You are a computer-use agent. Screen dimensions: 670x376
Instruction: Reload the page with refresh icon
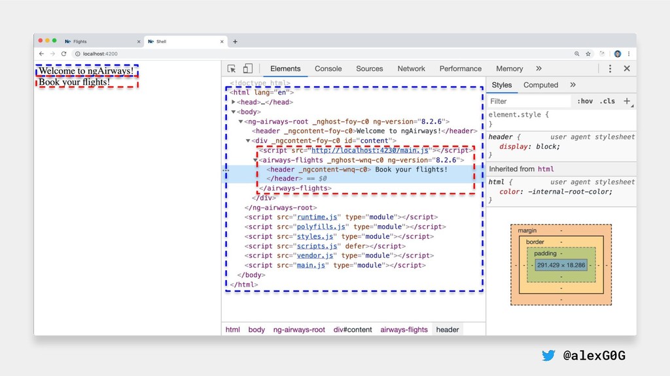click(63, 54)
